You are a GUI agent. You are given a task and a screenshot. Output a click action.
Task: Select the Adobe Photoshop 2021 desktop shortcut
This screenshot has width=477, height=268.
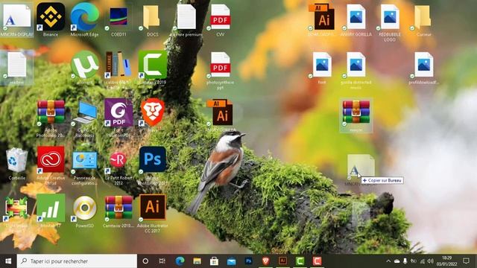pyautogui.click(x=152, y=165)
